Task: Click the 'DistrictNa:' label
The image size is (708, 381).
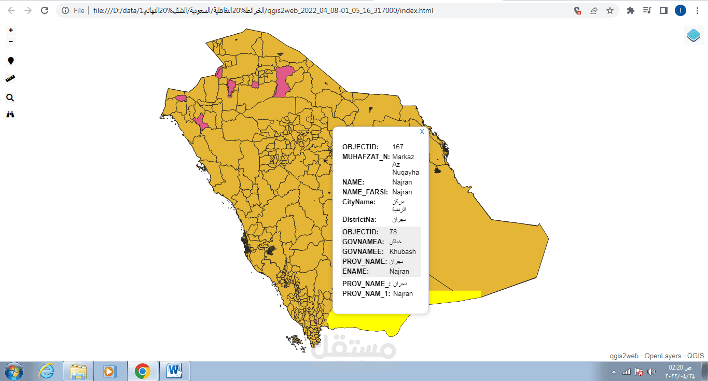Action: (359, 219)
